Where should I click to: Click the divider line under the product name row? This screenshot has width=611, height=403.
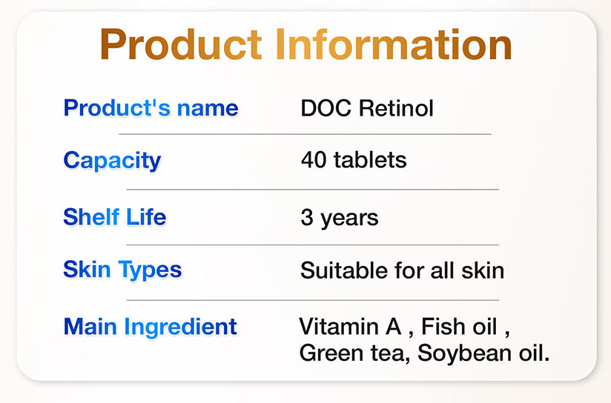point(305,134)
